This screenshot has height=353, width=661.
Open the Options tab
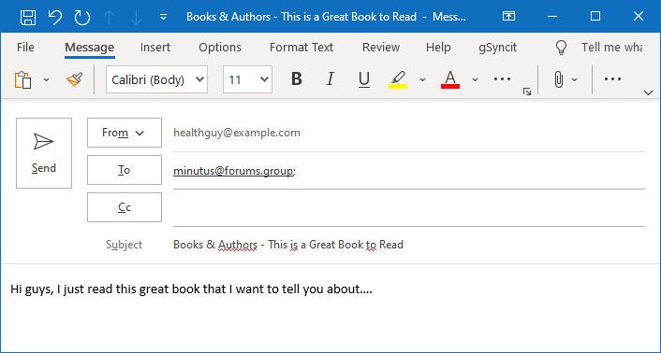pos(220,47)
